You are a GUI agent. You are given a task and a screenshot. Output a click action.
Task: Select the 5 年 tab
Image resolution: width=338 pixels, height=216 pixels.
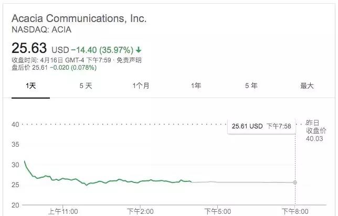click(251, 85)
